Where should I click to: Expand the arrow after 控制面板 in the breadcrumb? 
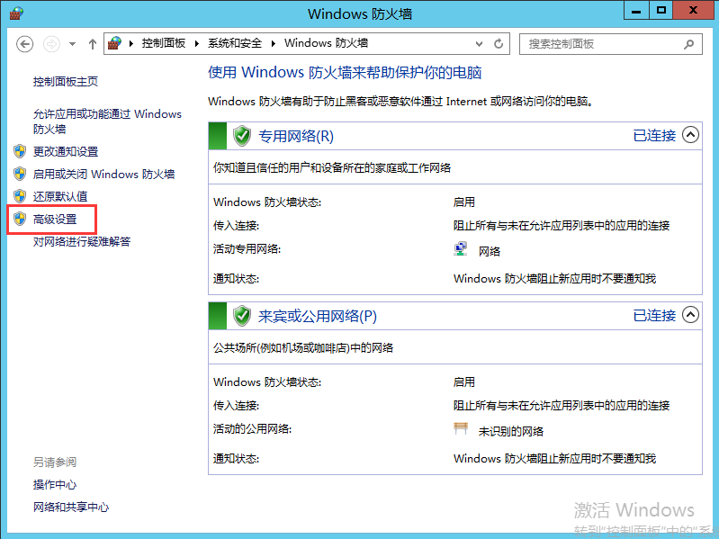[x=197, y=43]
